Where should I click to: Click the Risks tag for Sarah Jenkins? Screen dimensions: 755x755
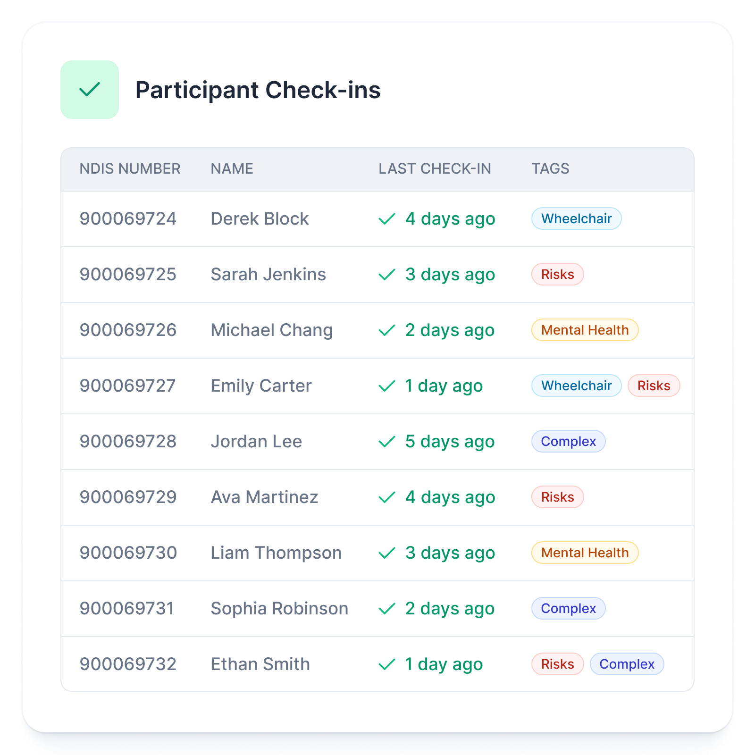pos(557,274)
